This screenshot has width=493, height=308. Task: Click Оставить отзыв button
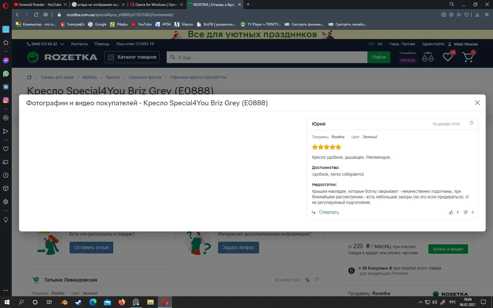click(x=91, y=248)
